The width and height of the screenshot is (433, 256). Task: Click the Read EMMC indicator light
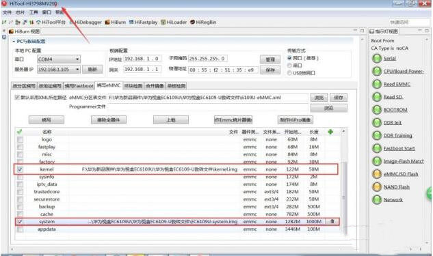click(x=377, y=84)
